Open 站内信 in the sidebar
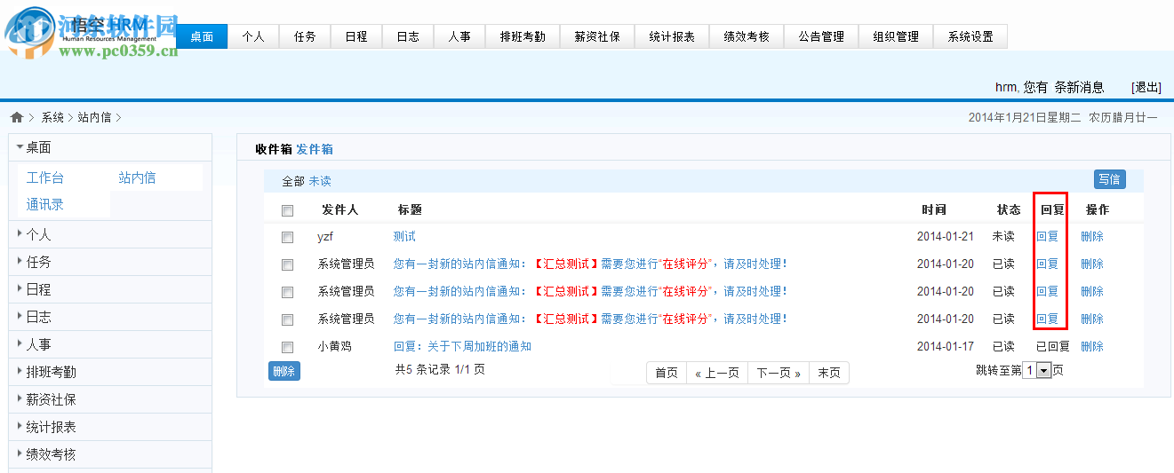1174x473 pixels. [x=137, y=177]
